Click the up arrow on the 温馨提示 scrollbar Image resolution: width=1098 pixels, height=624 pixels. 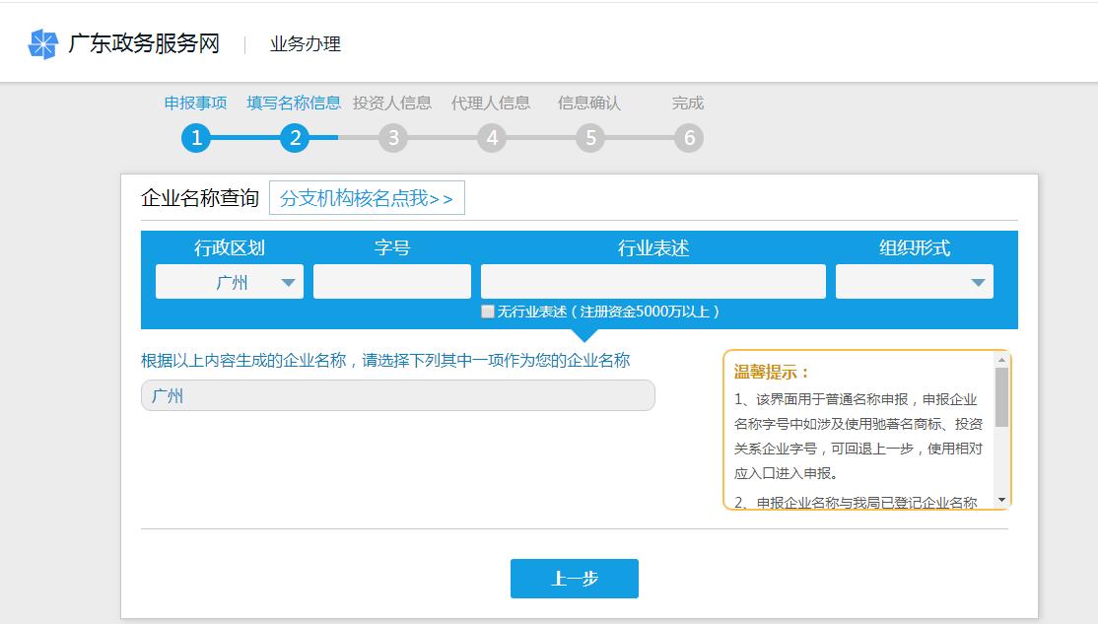click(1002, 360)
